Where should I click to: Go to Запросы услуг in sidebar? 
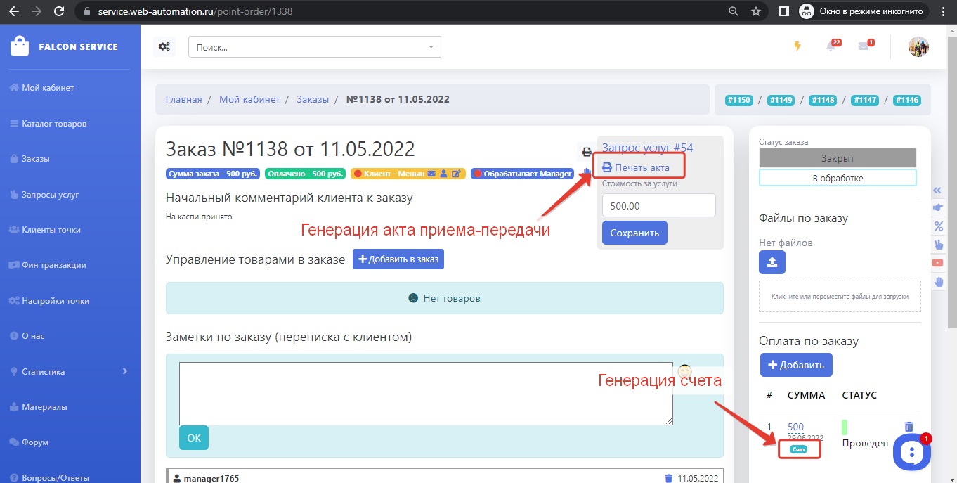click(x=50, y=194)
